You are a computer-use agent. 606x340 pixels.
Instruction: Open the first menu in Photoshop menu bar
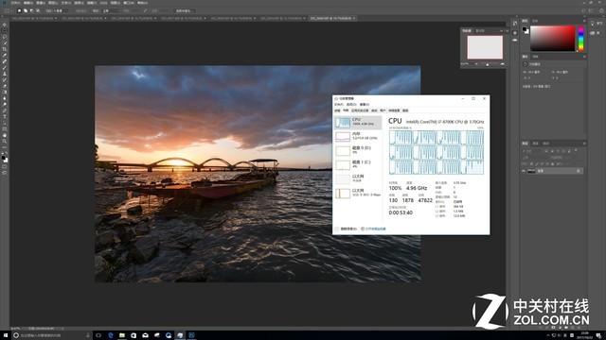[15, 3]
